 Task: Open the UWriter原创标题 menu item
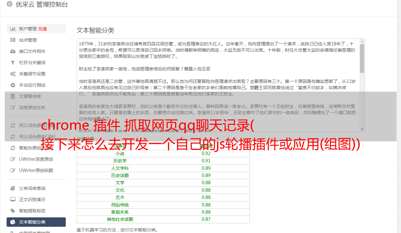[36, 170]
